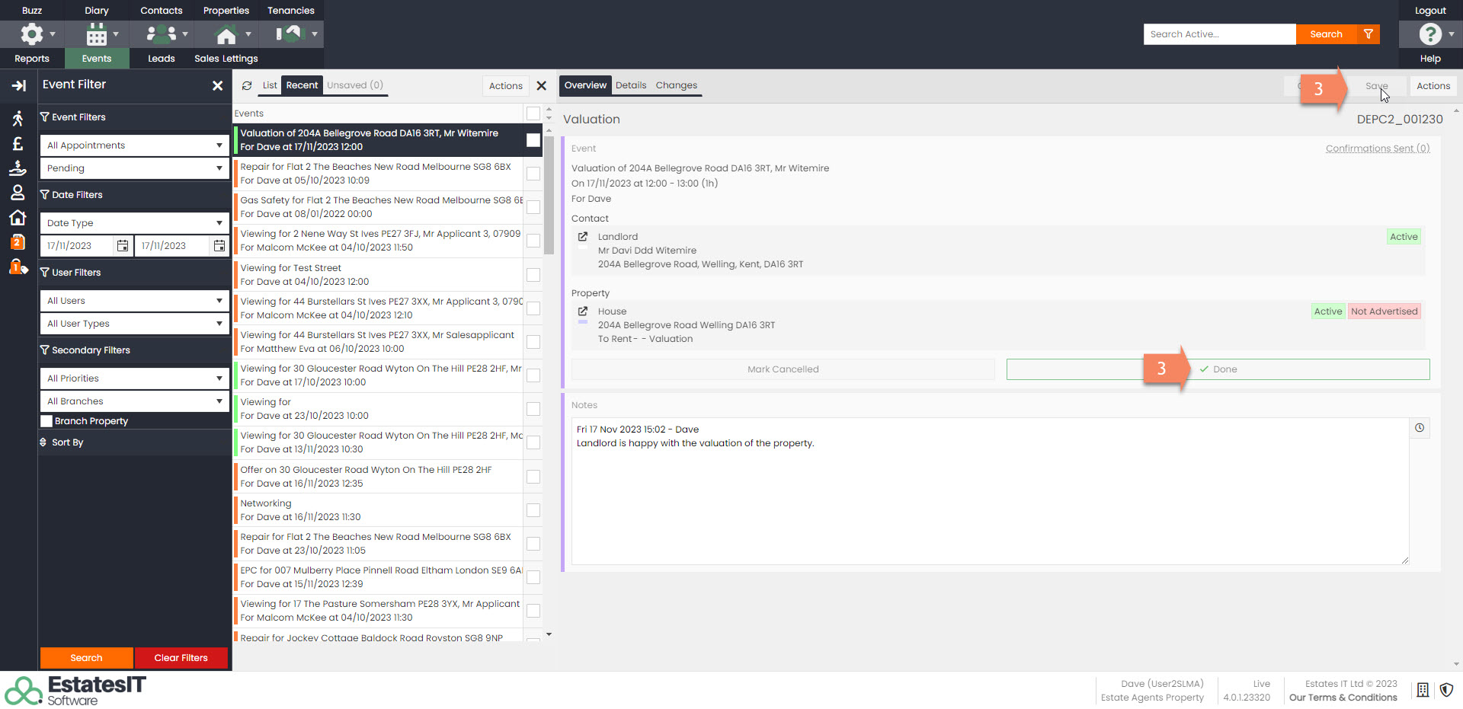Screen dimensions: 1463x709
Task: Switch to the Changes tab
Action: [676, 85]
